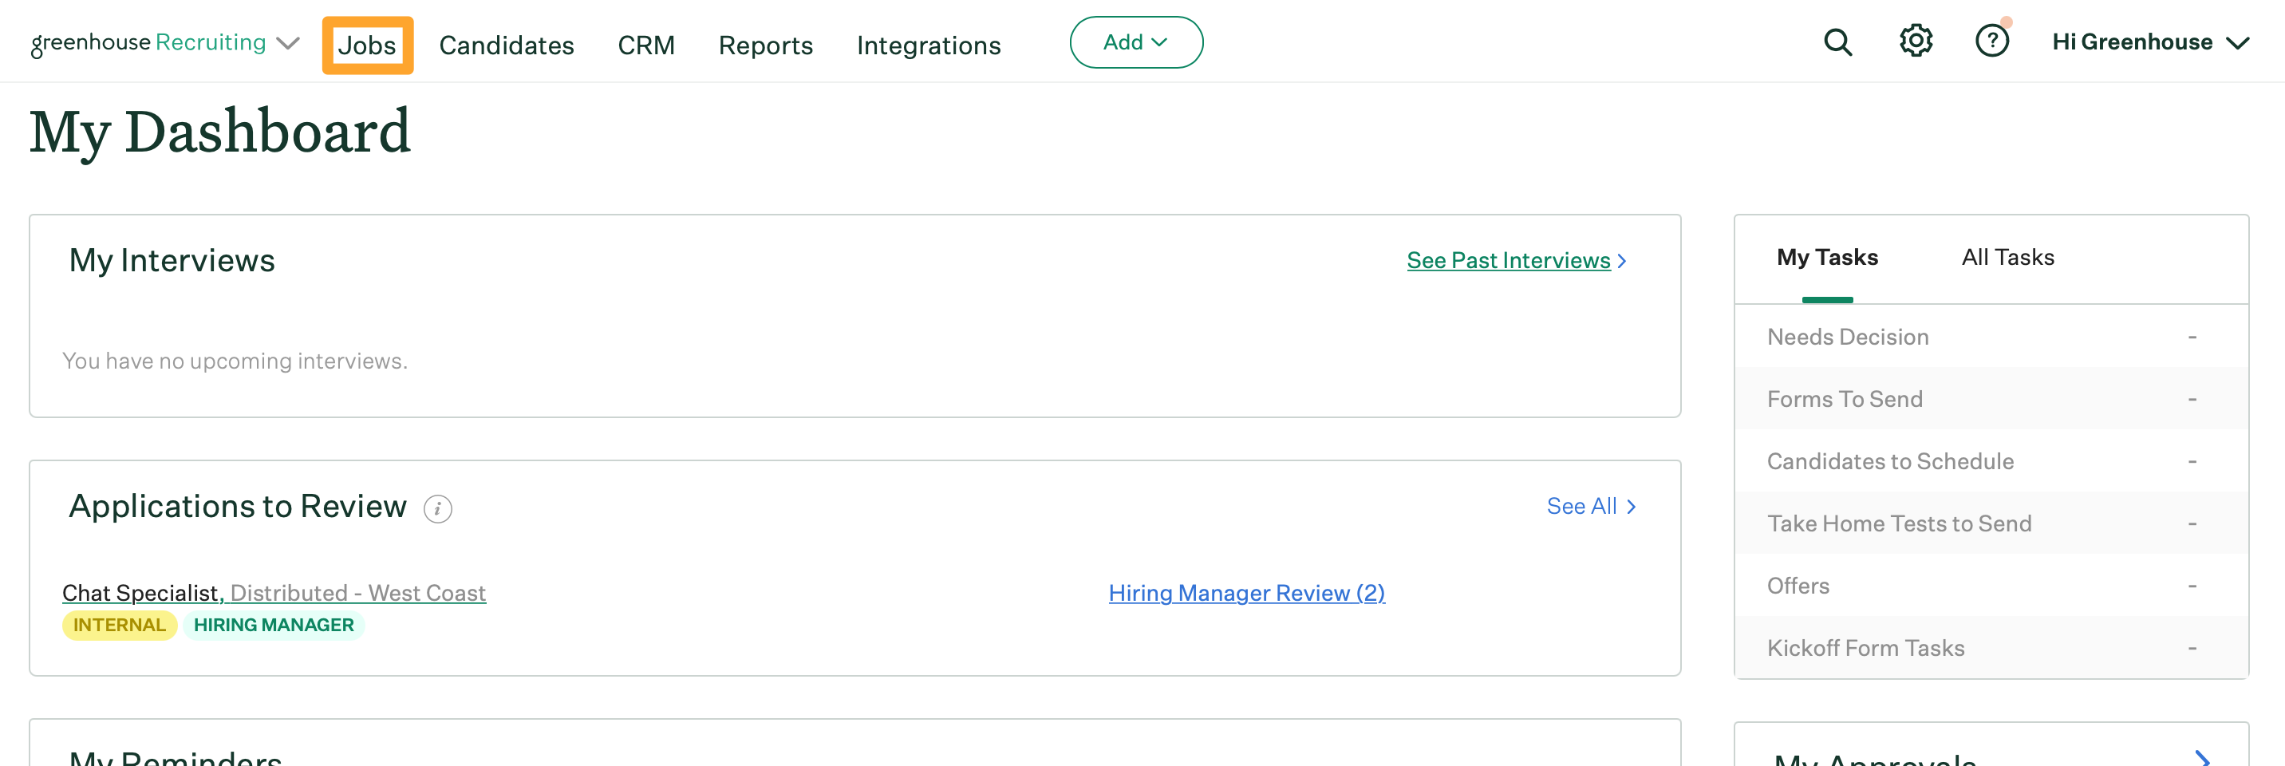Open the Add dropdown button
2285x766 pixels.
pyautogui.click(x=1135, y=42)
